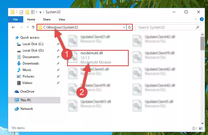The image size is (208, 135).
Task: Click the scrollbar down arrow
Action: pyautogui.click(x=202, y=123)
